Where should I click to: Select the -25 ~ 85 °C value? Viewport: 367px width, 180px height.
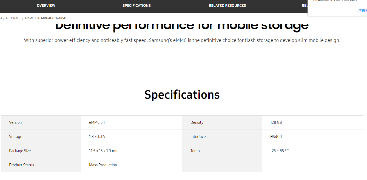tap(279, 151)
